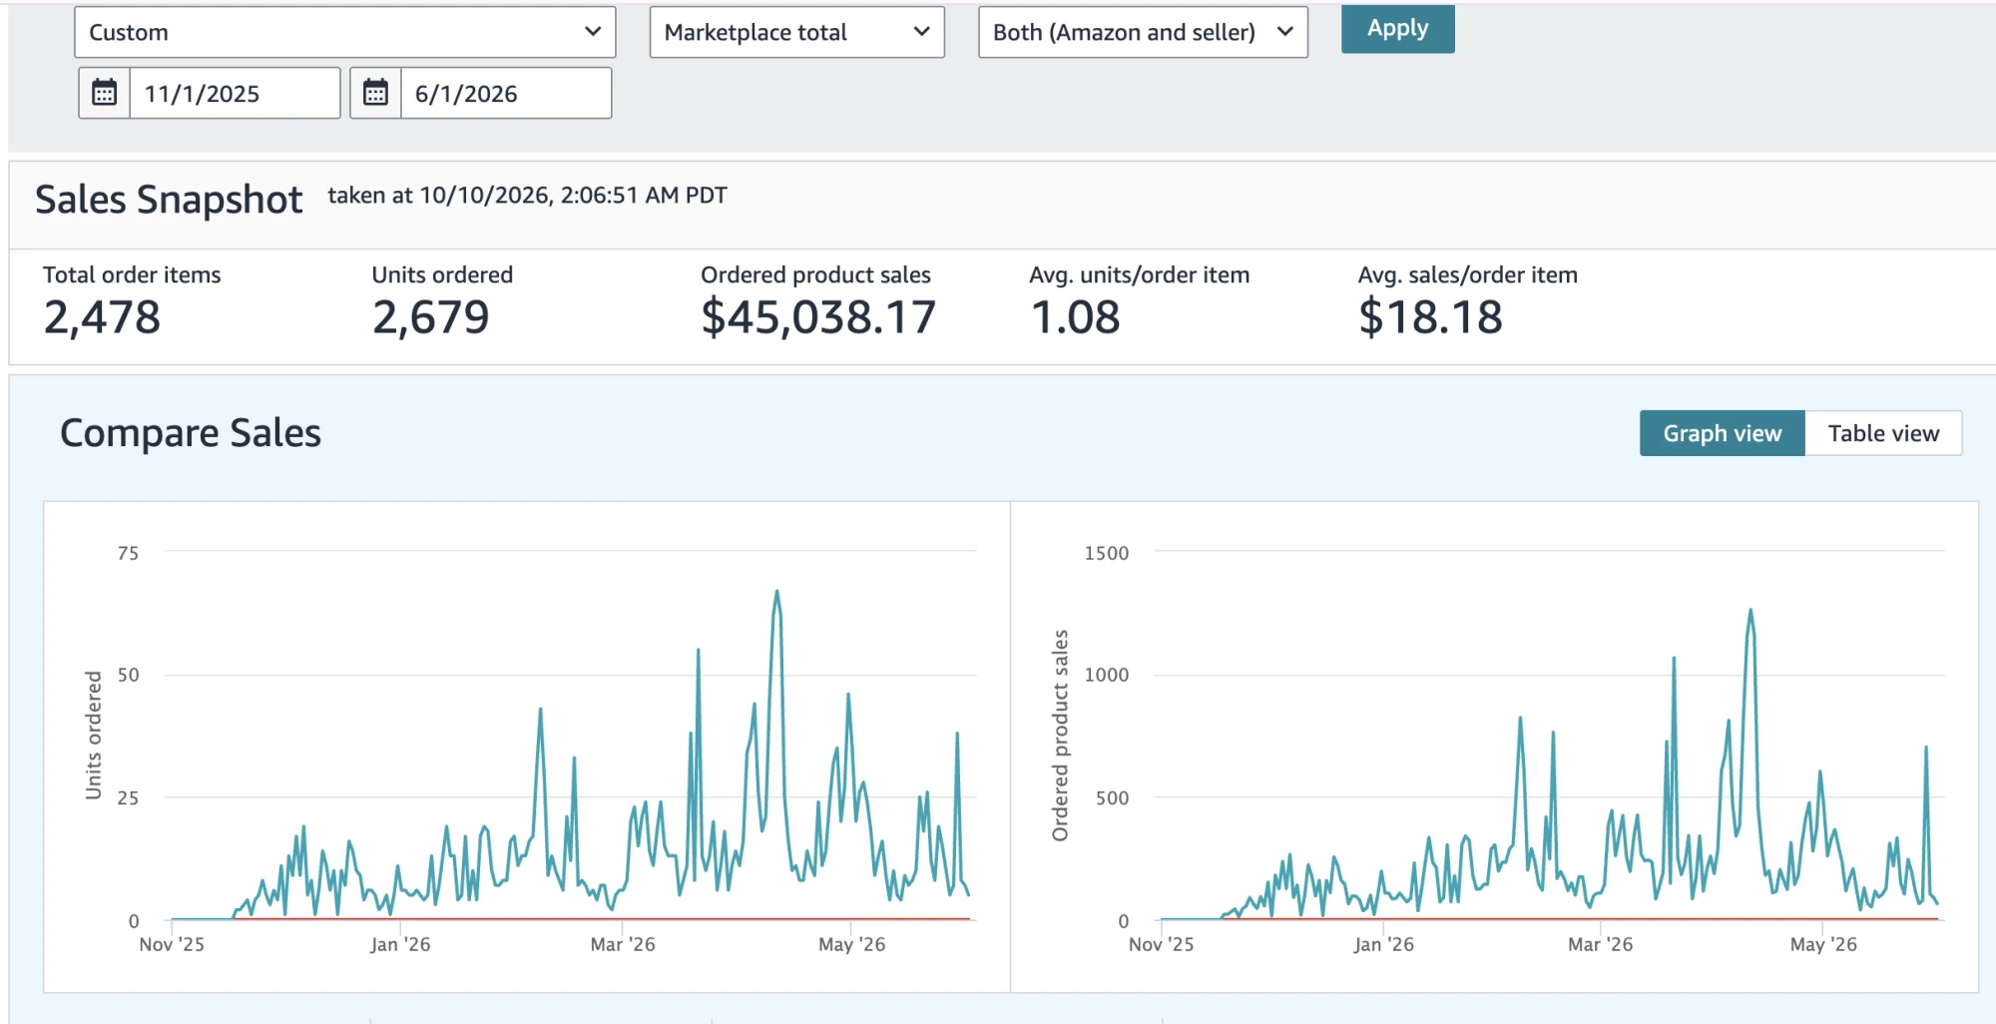Open the start date calendar picker icon

tap(105, 93)
